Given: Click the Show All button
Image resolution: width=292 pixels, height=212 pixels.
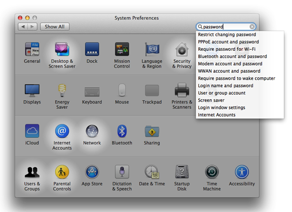Looking at the screenshot, I should [55, 26].
